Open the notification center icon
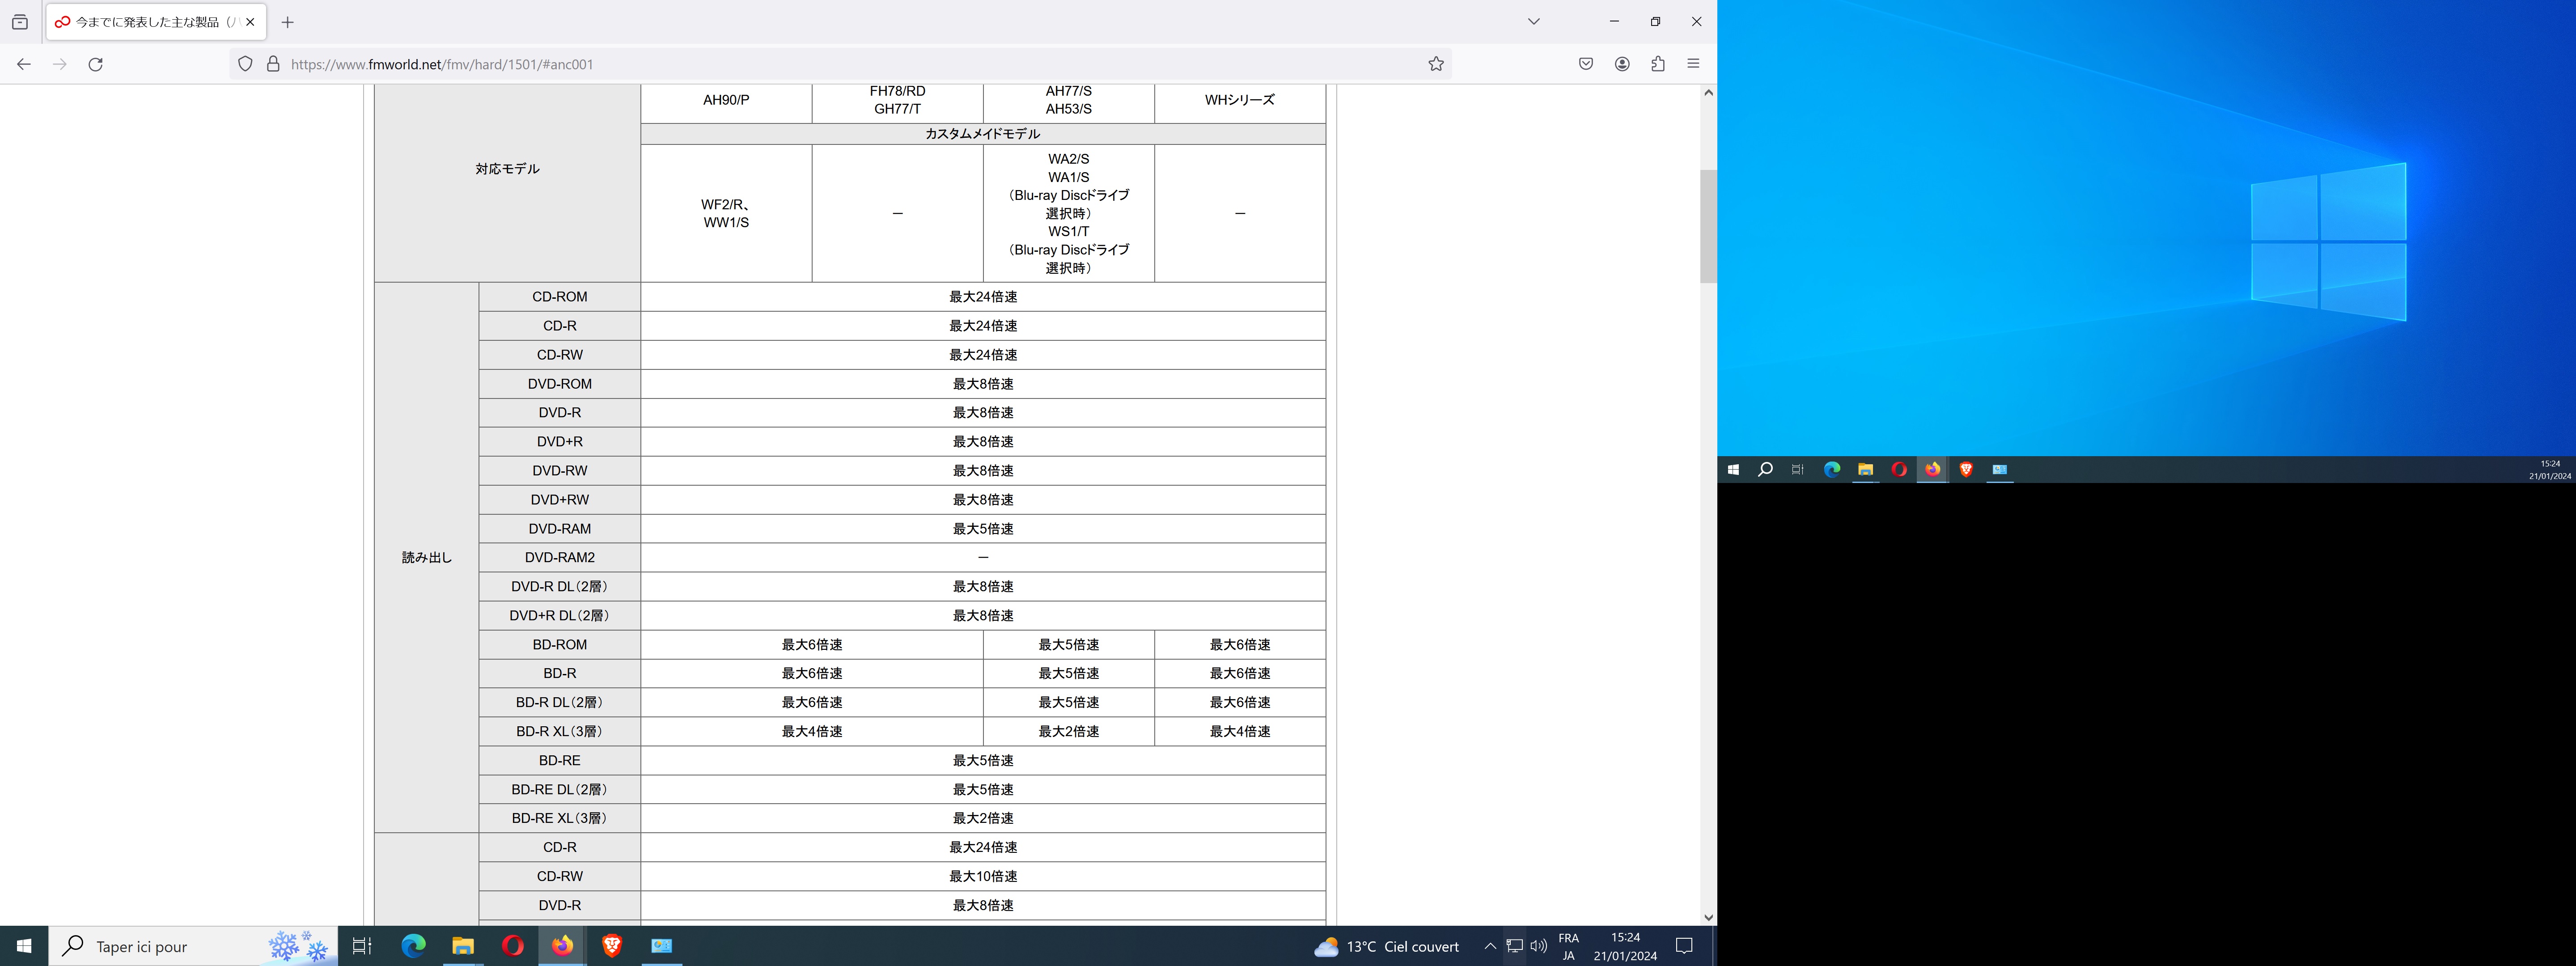Viewport: 2576px width, 966px height. click(1684, 946)
